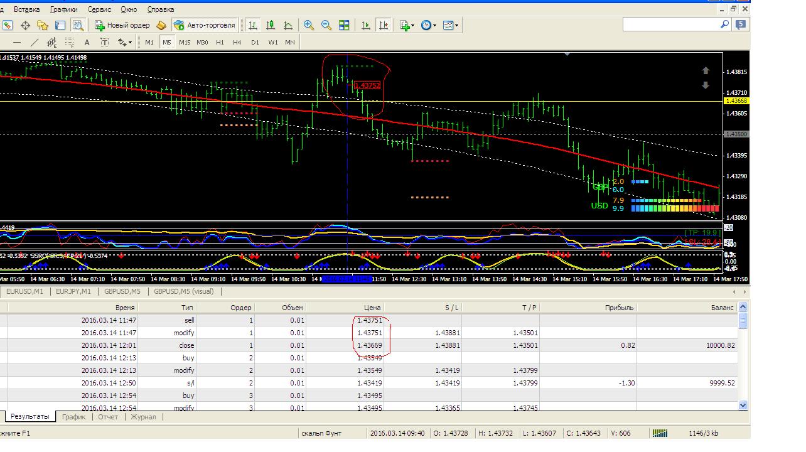Select timeframe W1 button
The height and width of the screenshot is (452, 806).
pyautogui.click(x=272, y=43)
